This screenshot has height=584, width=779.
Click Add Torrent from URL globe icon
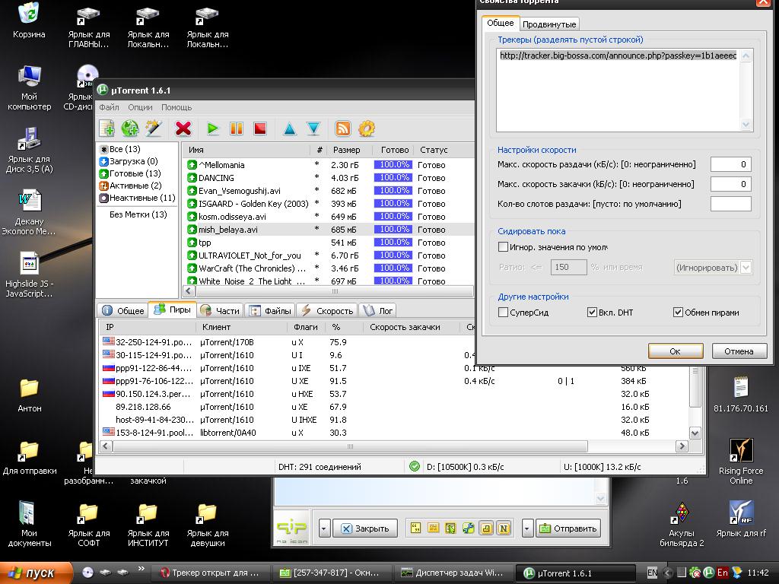130,129
